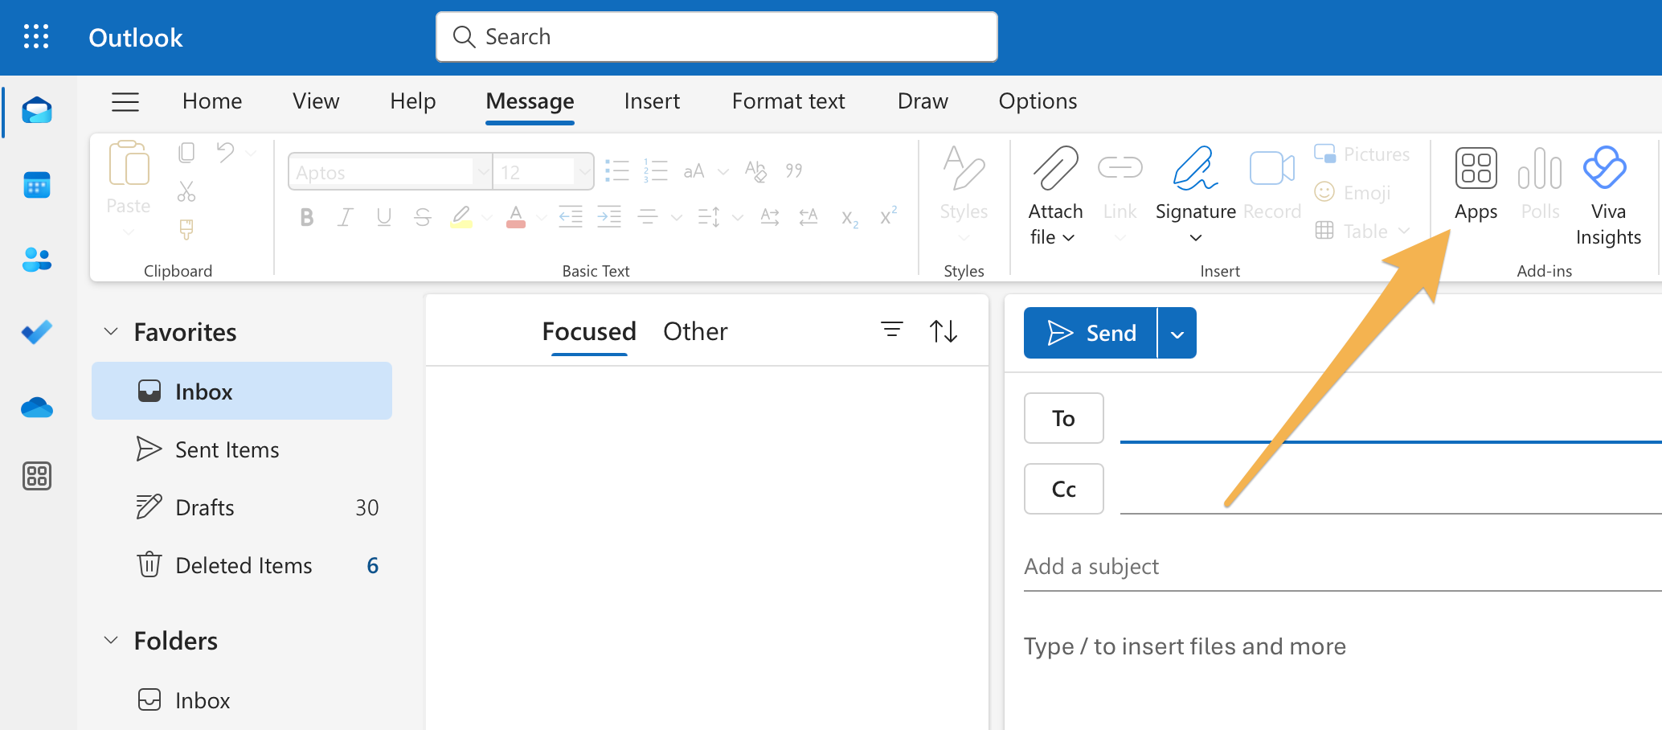Open People contacts in sidebar
The height and width of the screenshot is (730, 1662).
click(x=37, y=260)
